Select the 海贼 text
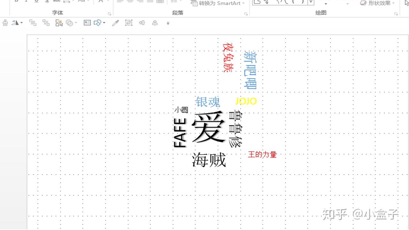Screen dimensions: 409x230 pos(209,160)
